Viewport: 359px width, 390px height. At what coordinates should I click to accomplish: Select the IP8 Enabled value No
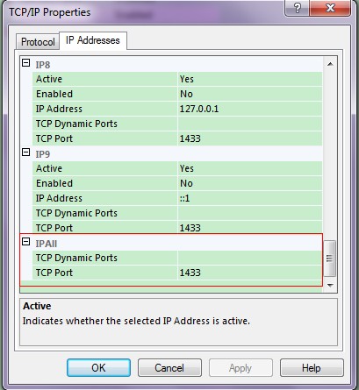click(x=250, y=94)
